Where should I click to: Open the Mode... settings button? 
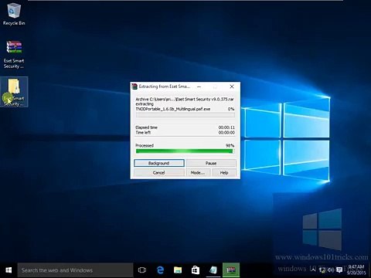coord(198,173)
